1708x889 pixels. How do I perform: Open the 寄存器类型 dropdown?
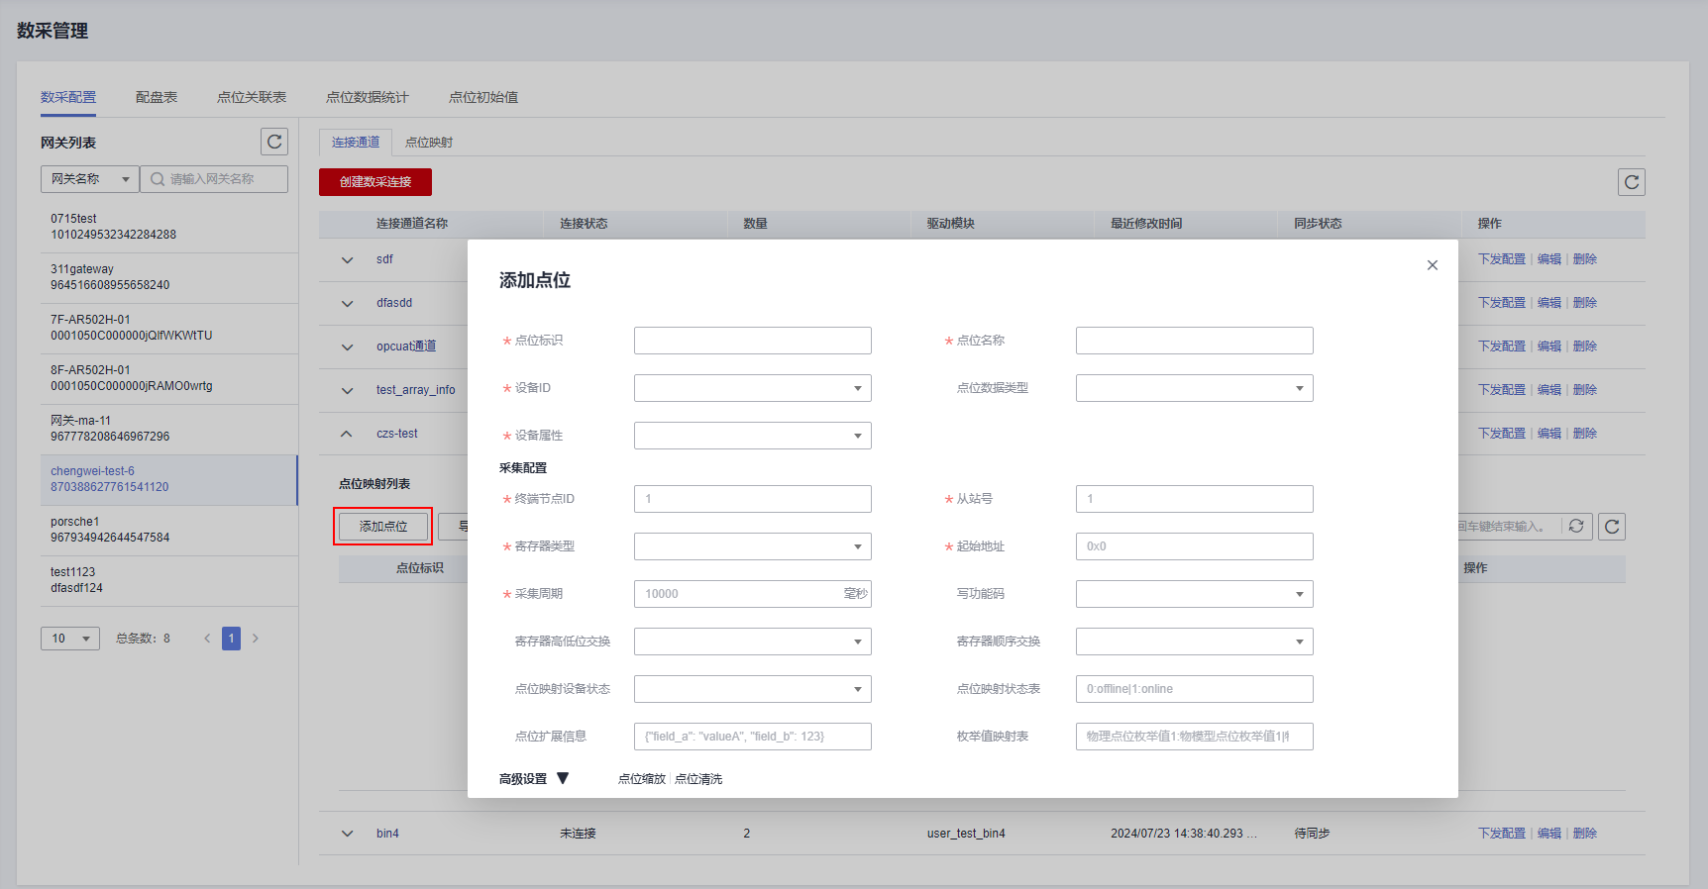(x=752, y=546)
